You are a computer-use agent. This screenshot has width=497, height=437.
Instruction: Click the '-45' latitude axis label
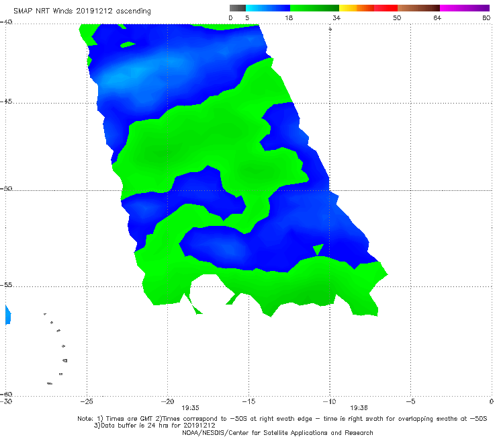pyautogui.click(x=6, y=102)
